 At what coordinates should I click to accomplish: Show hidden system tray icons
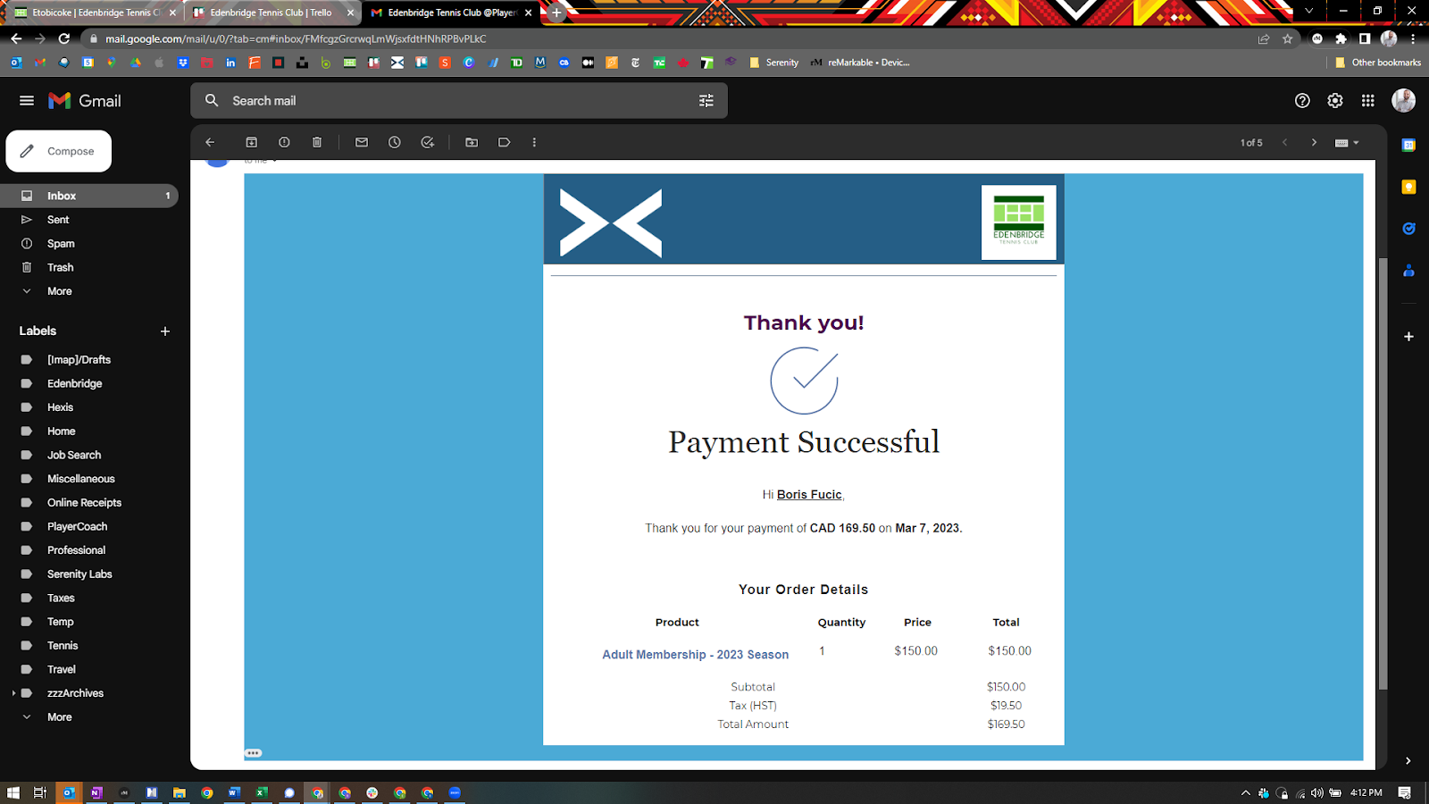(x=1246, y=792)
